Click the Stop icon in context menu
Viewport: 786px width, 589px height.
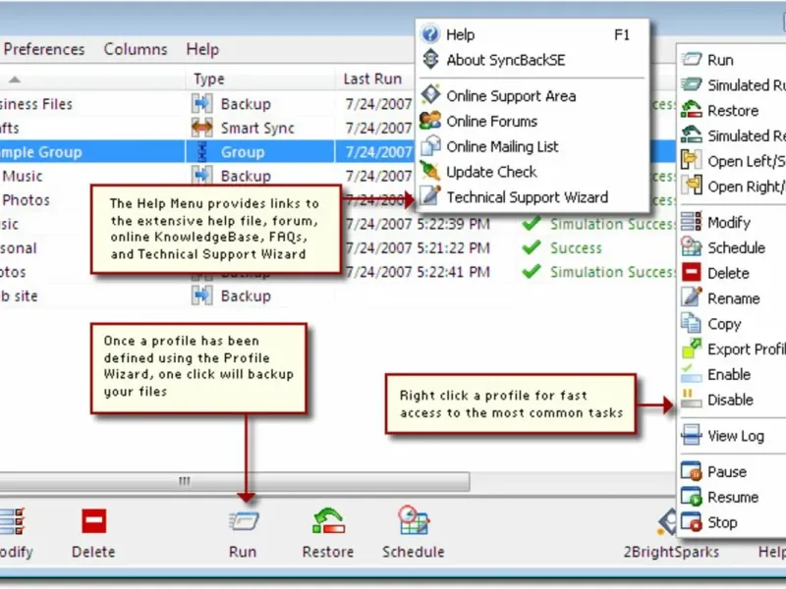(692, 521)
